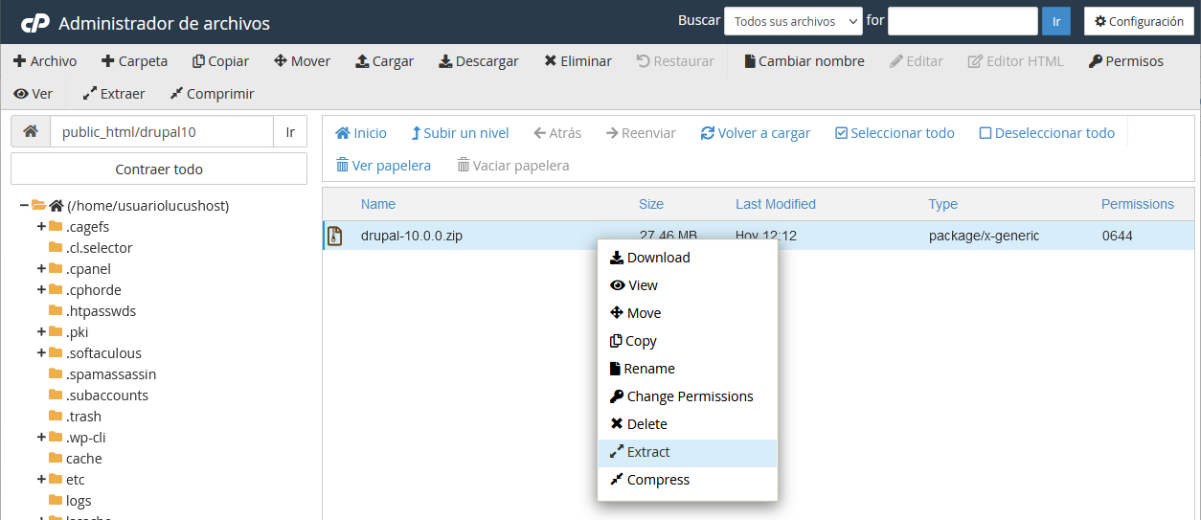Open Ver papelera
The image size is (1201, 520).
pos(383,166)
